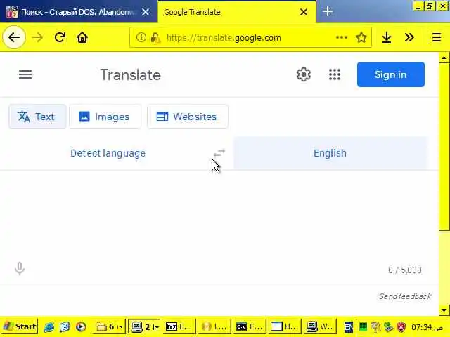Launch Internet Explorer from quick launch
This screenshot has height=337, width=450.
(x=49, y=326)
